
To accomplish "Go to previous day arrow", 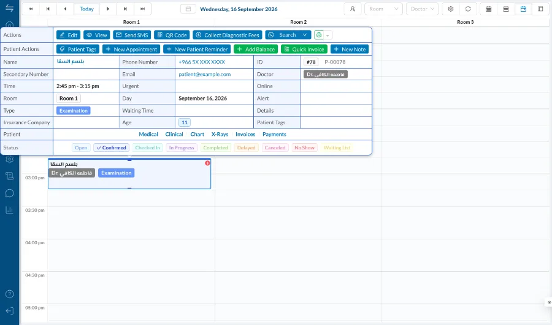I will (x=65, y=9).
